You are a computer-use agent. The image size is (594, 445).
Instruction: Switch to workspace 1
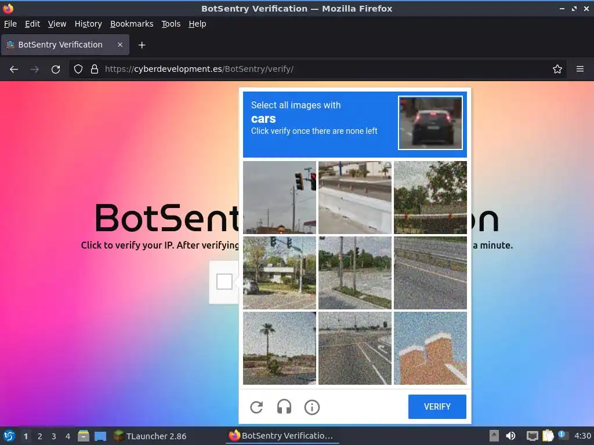[26, 436]
